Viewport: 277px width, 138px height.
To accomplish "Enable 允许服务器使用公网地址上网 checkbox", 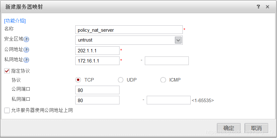I will 7,110.
